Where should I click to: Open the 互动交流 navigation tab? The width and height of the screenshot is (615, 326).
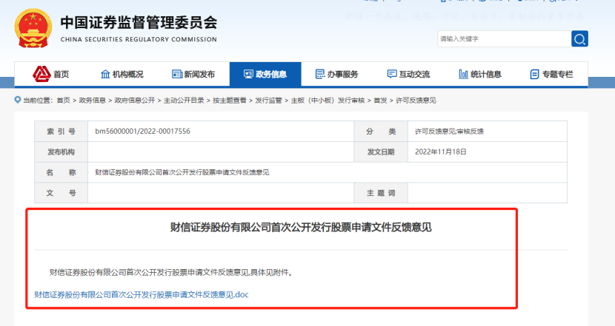[409, 74]
